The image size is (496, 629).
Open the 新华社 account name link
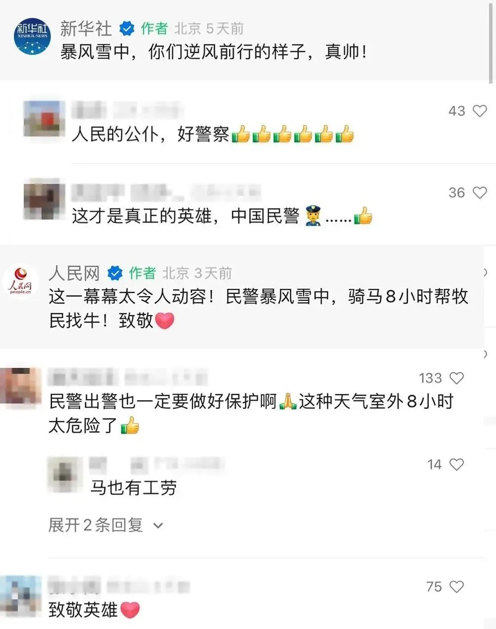(86, 29)
